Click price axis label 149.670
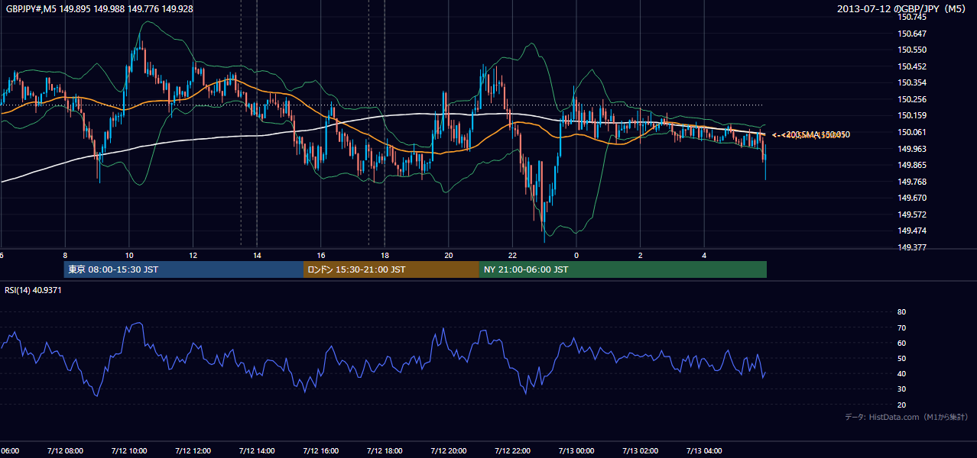The width and height of the screenshot is (977, 458). coord(913,198)
